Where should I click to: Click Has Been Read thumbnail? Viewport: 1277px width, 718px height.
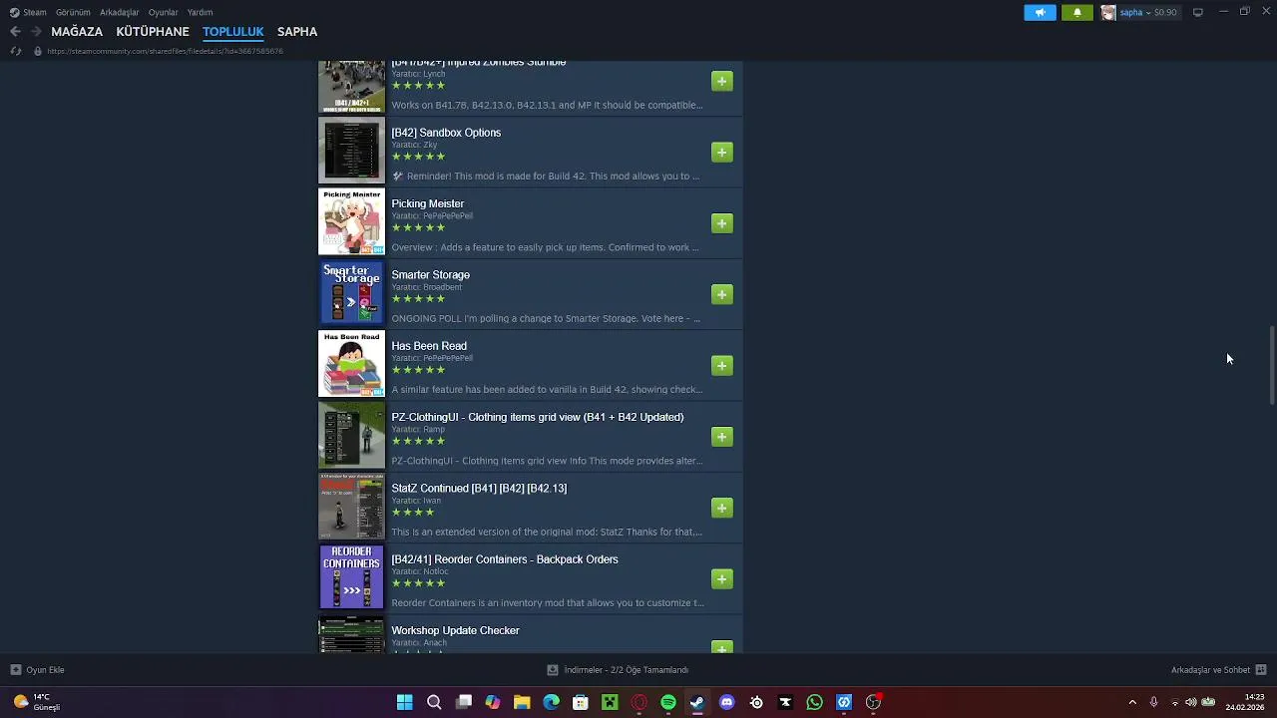coord(351,364)
